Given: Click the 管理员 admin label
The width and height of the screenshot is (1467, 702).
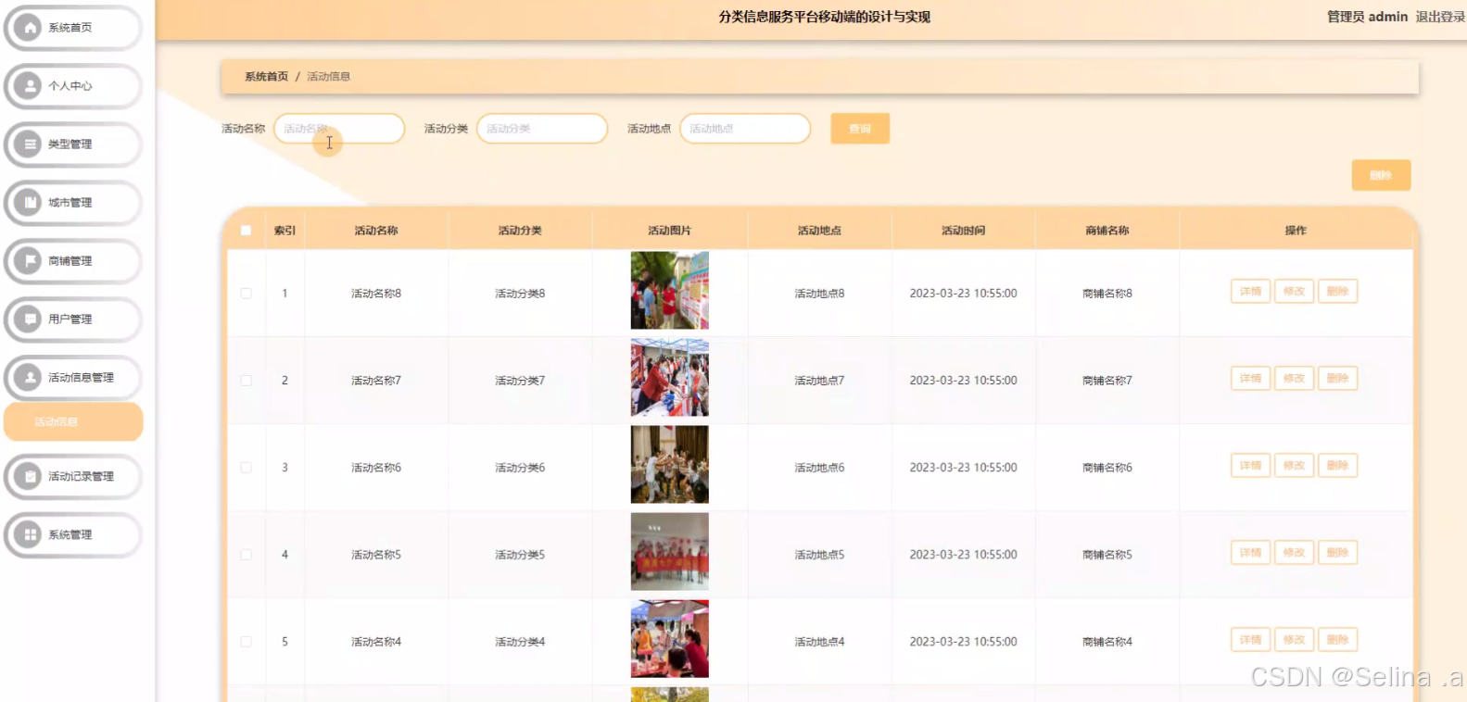Looking at the screenshot, I should click(1367, 17).
